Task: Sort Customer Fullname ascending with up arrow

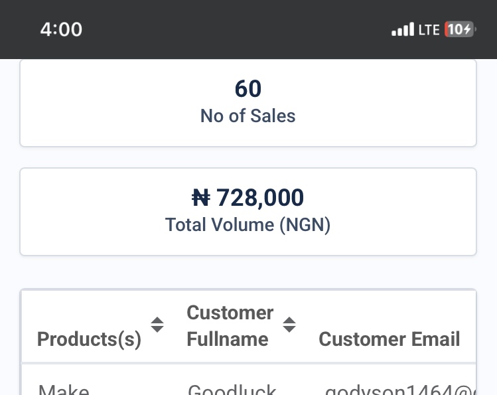Action: click(x=289, y=320)
